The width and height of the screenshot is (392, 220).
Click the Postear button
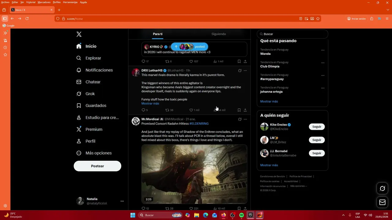pos(97,166)
